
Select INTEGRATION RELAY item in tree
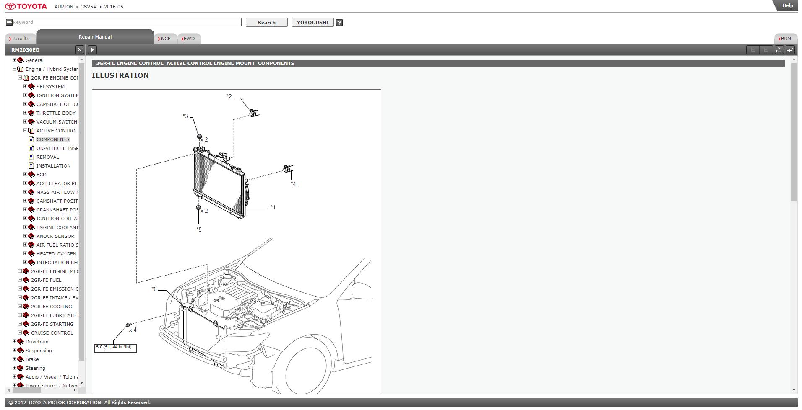(57, 263)
